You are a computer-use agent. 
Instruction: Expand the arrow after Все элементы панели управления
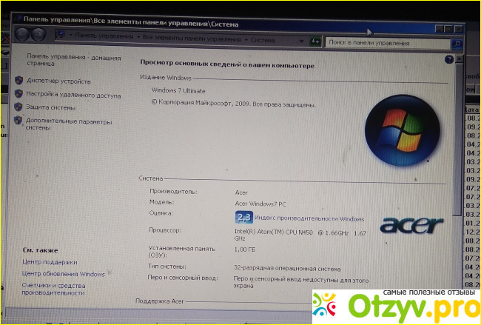click(x=245, y=36)
